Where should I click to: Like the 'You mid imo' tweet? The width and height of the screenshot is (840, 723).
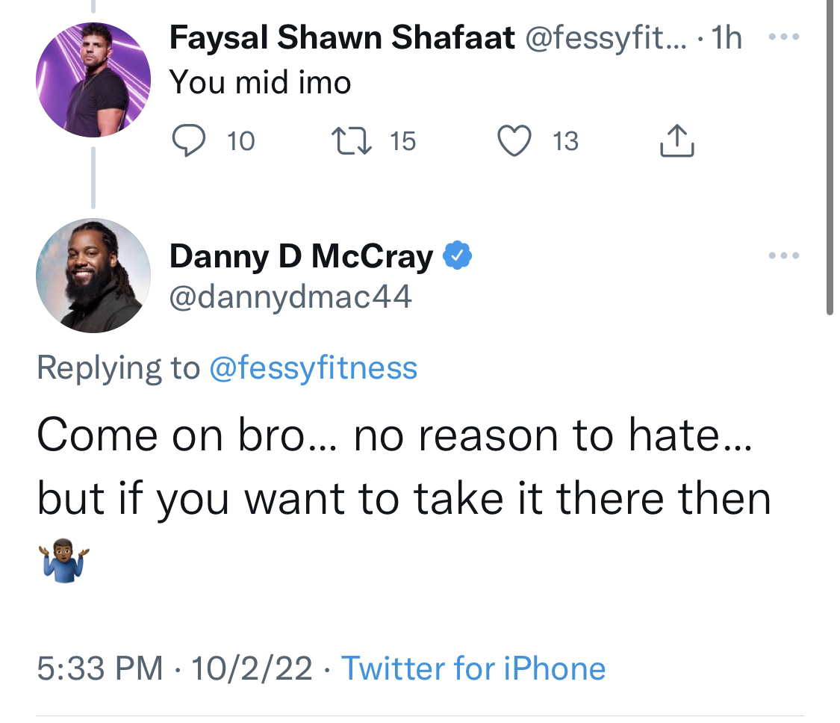(x=514, y=140)
